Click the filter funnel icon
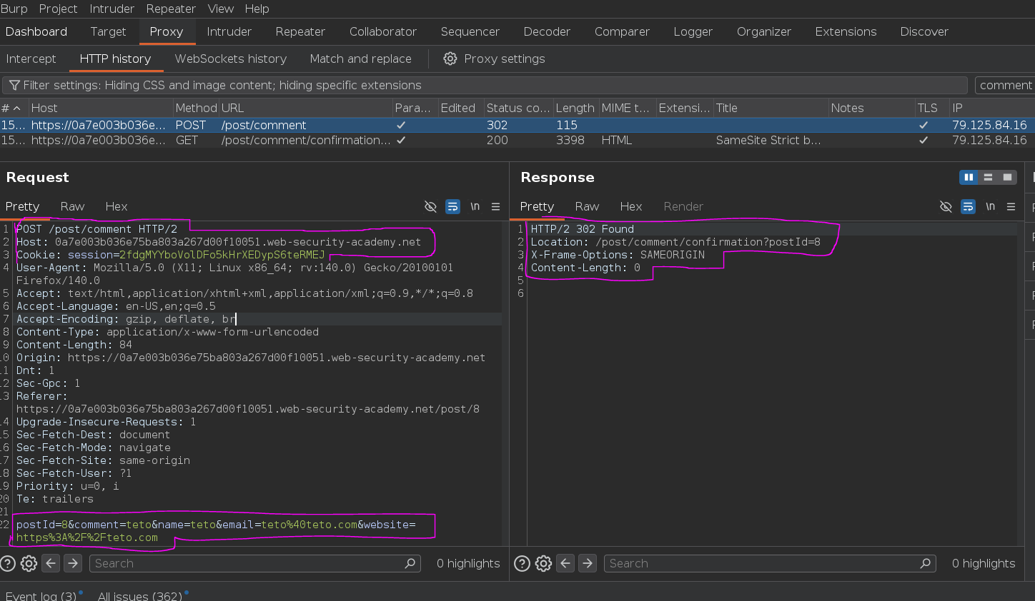 [x=14, y=86]
